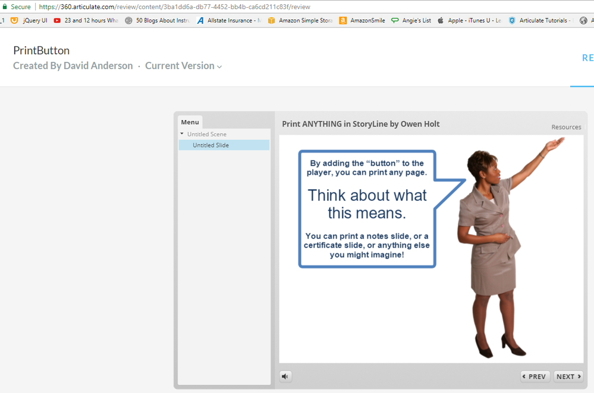Select Untitled Slide in the menu
The height and width of the screenshot is (393, 594).
pos(210,145)
